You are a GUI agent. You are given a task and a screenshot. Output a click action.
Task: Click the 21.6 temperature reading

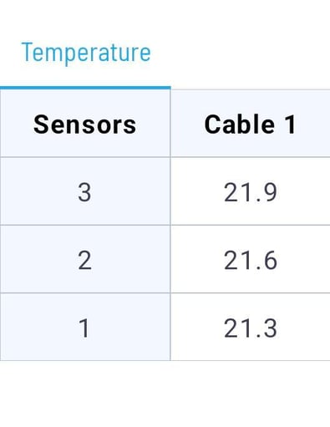pos(250,259)
